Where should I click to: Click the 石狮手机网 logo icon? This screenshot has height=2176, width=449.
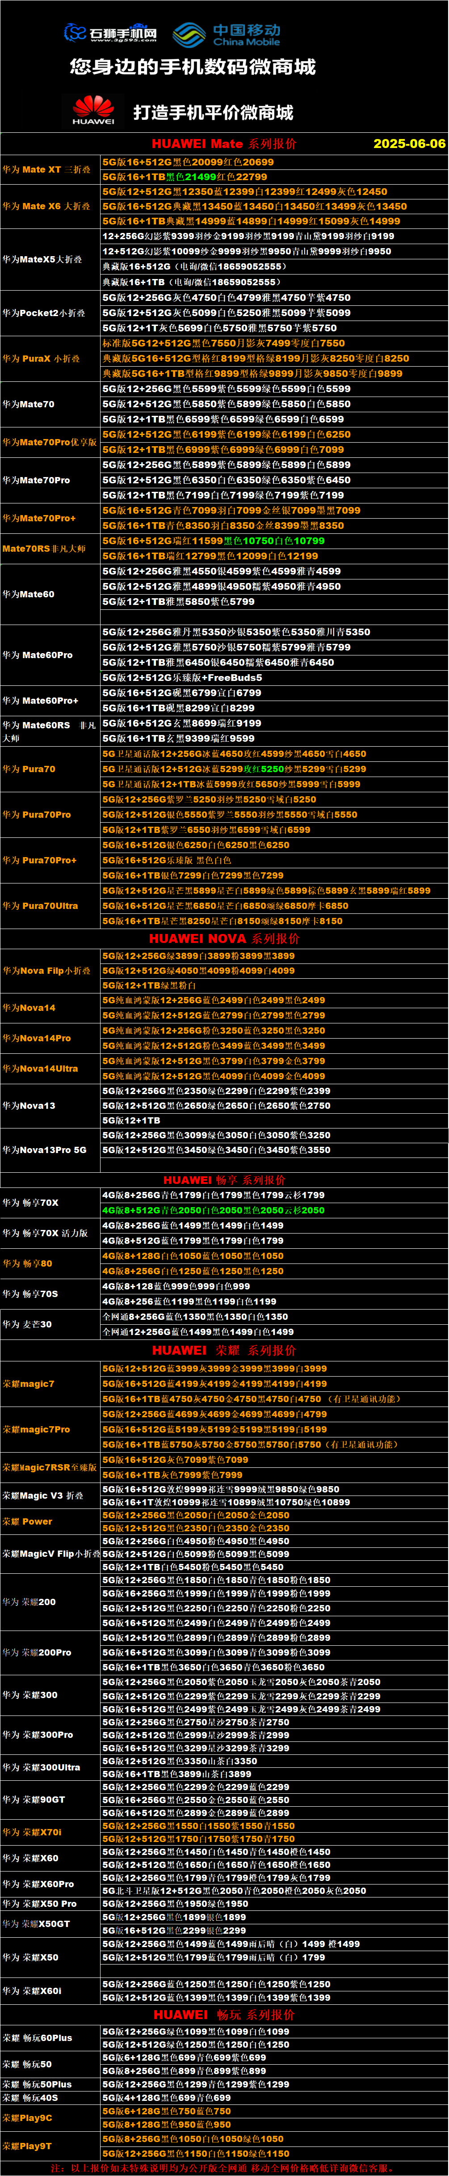(76, 33)
